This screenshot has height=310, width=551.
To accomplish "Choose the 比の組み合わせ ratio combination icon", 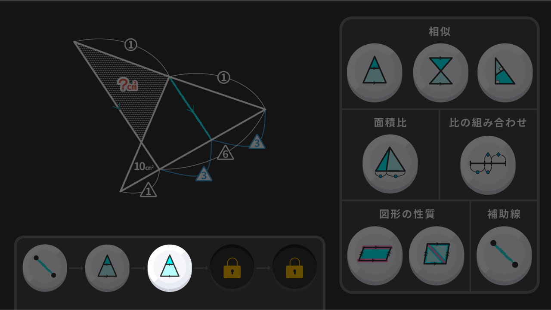I will [x=488, y=163].
